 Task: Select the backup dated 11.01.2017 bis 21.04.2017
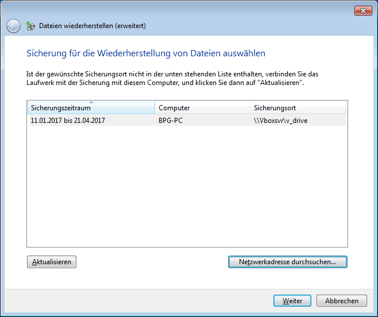click(x=68, y=121)
